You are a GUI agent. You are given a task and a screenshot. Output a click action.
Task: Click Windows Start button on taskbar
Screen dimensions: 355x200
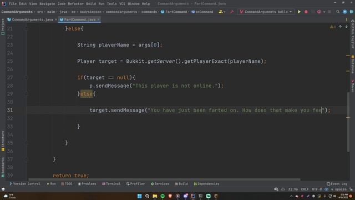[x=139, y=196]
